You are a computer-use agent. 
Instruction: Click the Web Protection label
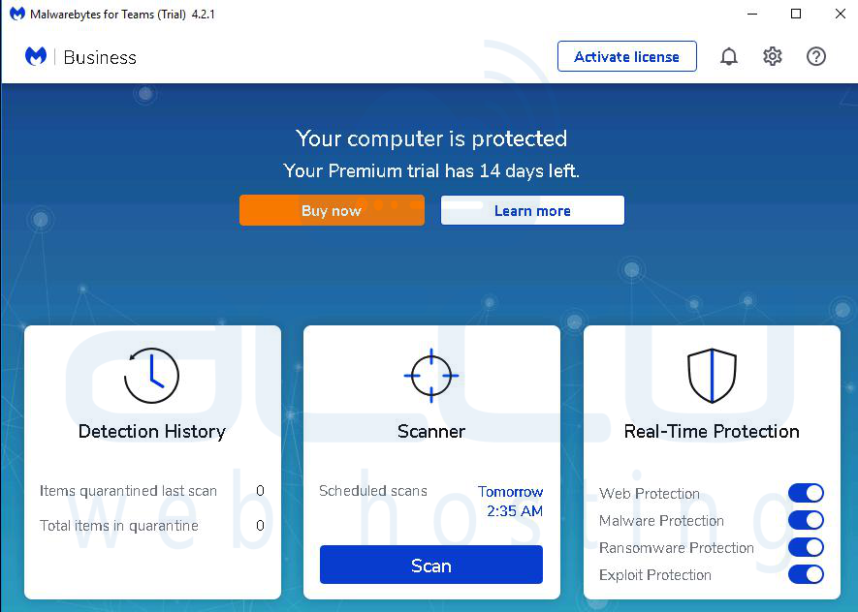coord(650,494)
